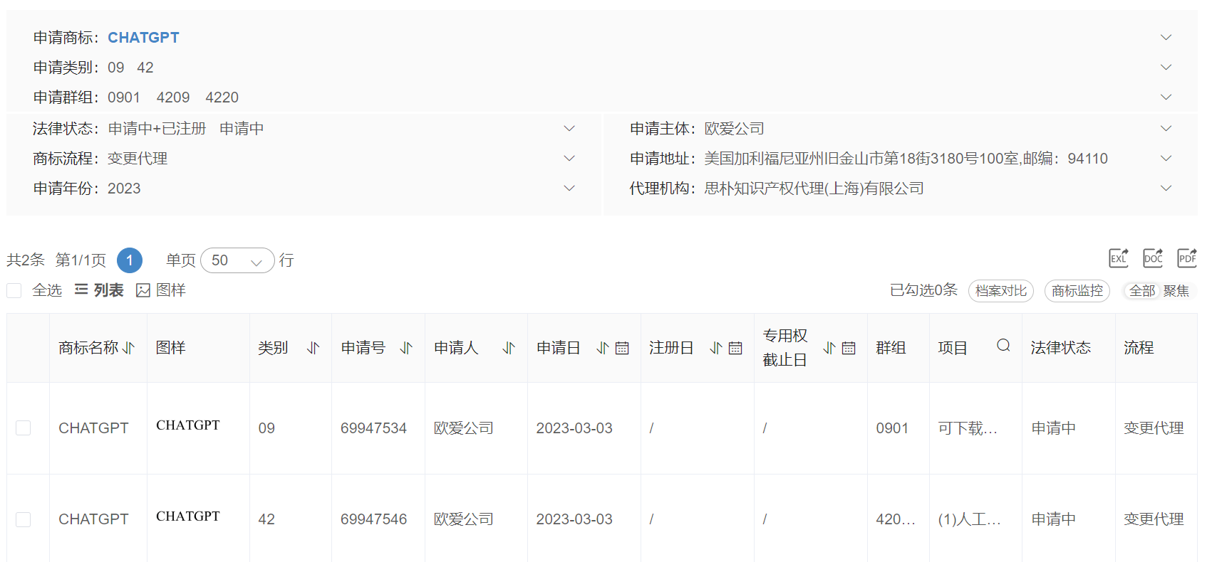Export results as PDF file

tap(1187, 258)
